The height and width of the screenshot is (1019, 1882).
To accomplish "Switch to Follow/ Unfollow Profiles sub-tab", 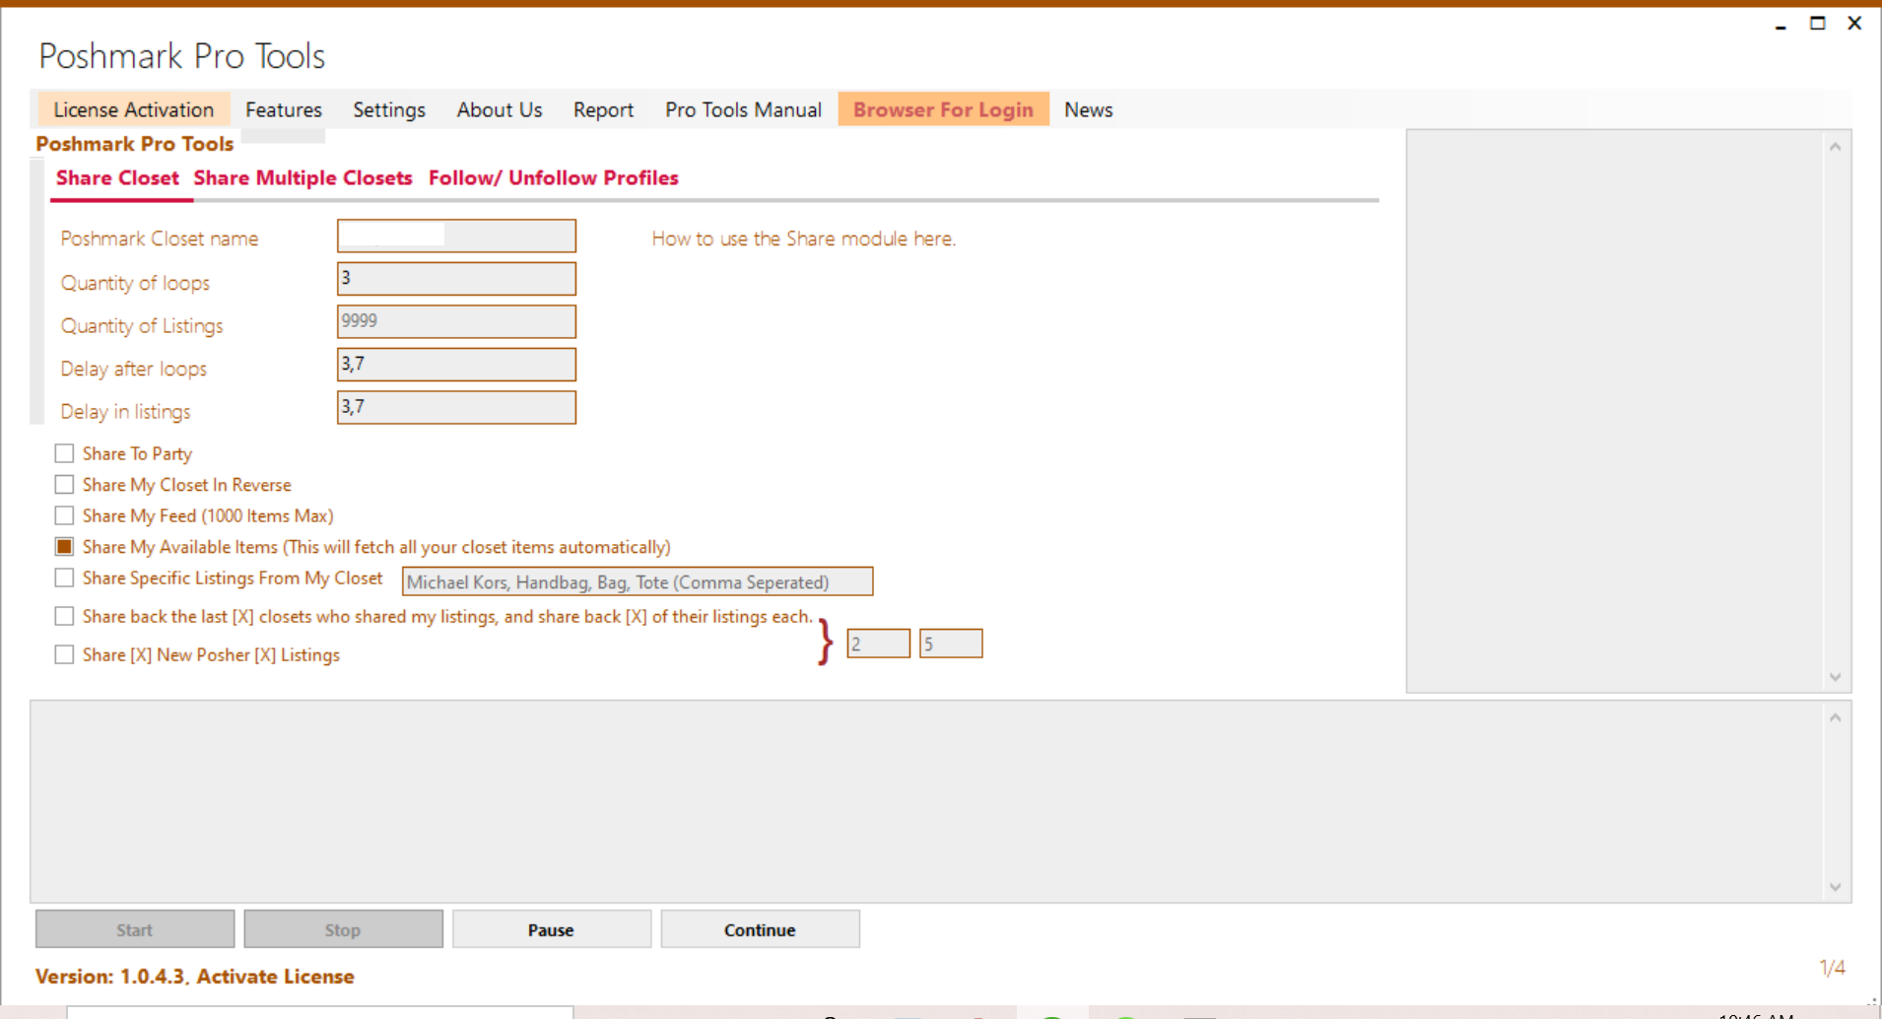I will point(553,178).
